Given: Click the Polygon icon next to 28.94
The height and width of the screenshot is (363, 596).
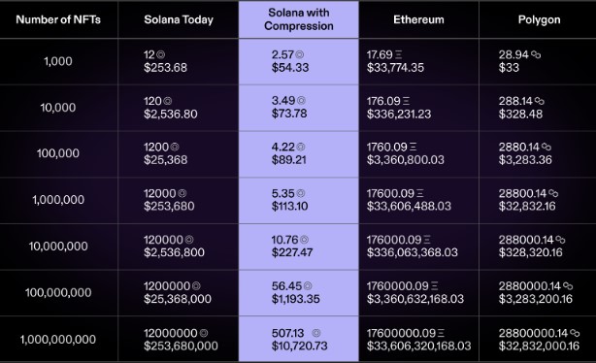Looking at the screenshot, I should coord(536,54).
